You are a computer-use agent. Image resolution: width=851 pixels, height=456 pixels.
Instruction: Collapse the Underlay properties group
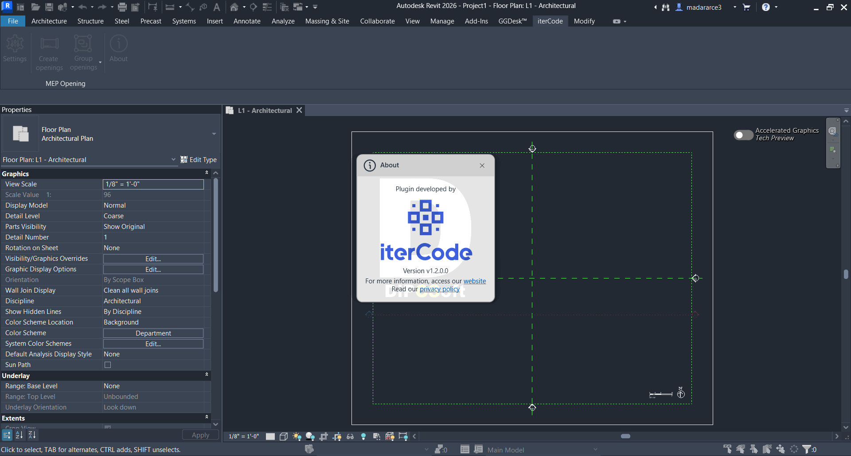[x=207, y=375]
